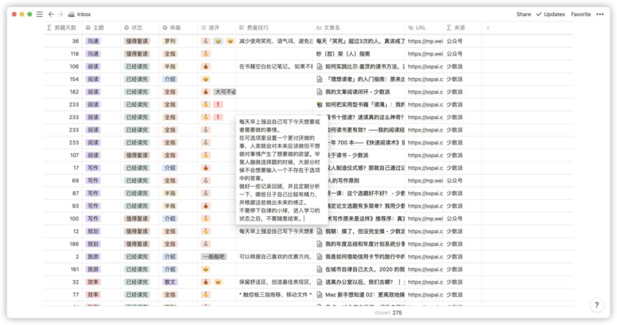Open the 状态 column header menu
Screen dimensions: 617x325
pyautogui.click(x=140, y=27)
